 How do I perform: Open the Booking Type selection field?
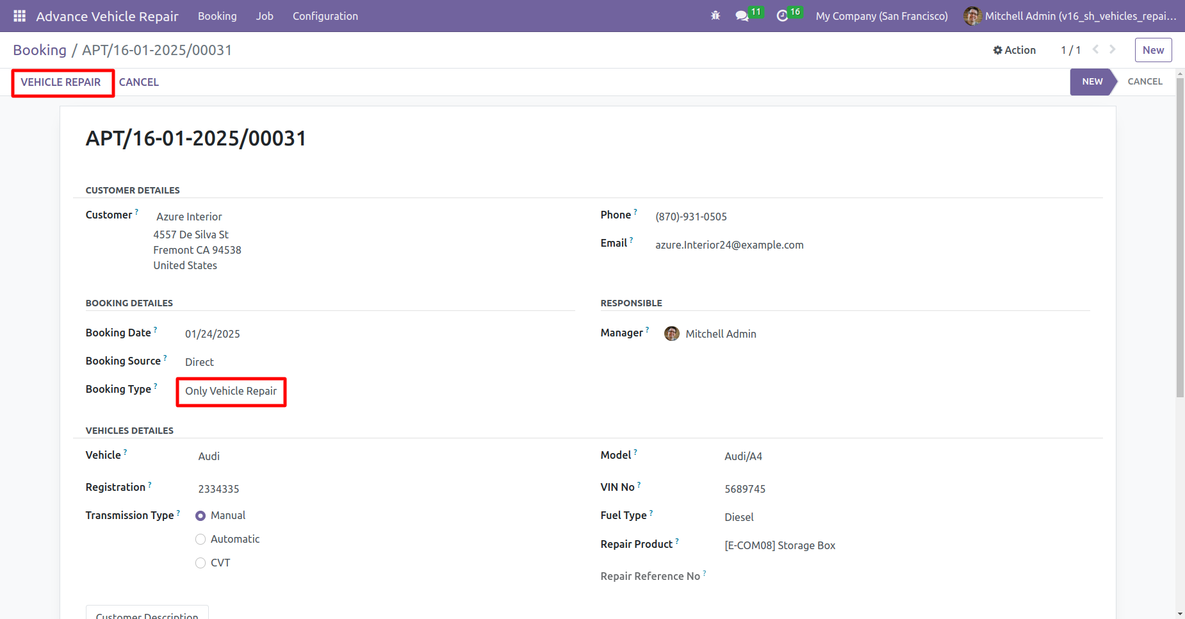tap(231, 392)
